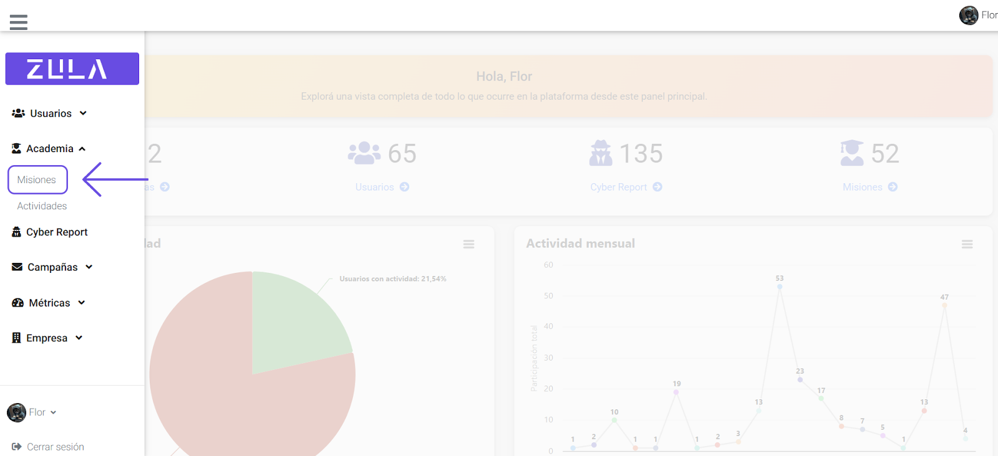Open the pie chart options menu icon
Screen dimensions: 998x456
tap(468, 244)
